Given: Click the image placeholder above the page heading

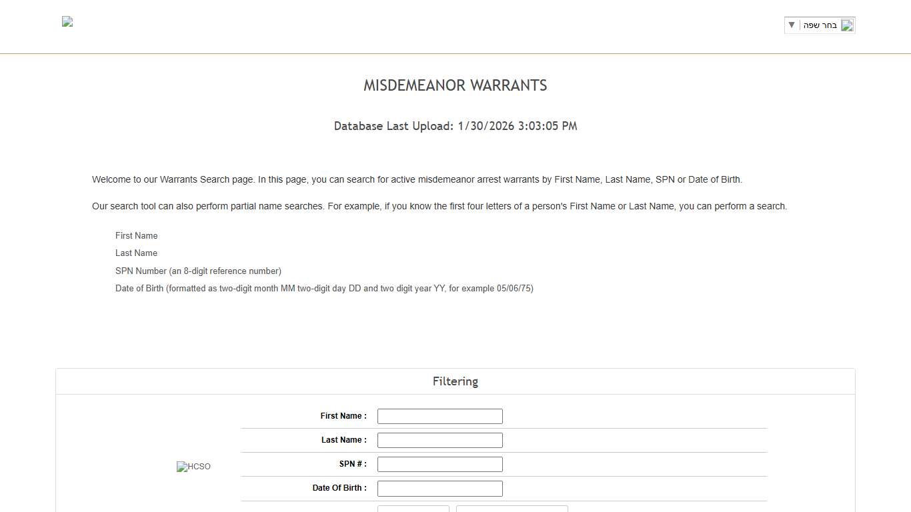Looking at the screenshot, I should pos(67,21).
